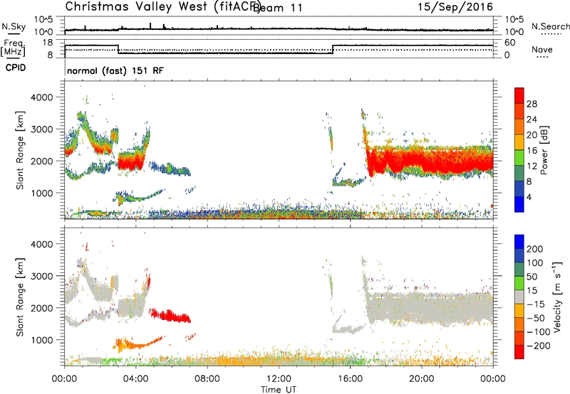Click the '3000' tick on the velocity panel
The width and height of the screenshot is (570, 394).
tap(41, 276)
